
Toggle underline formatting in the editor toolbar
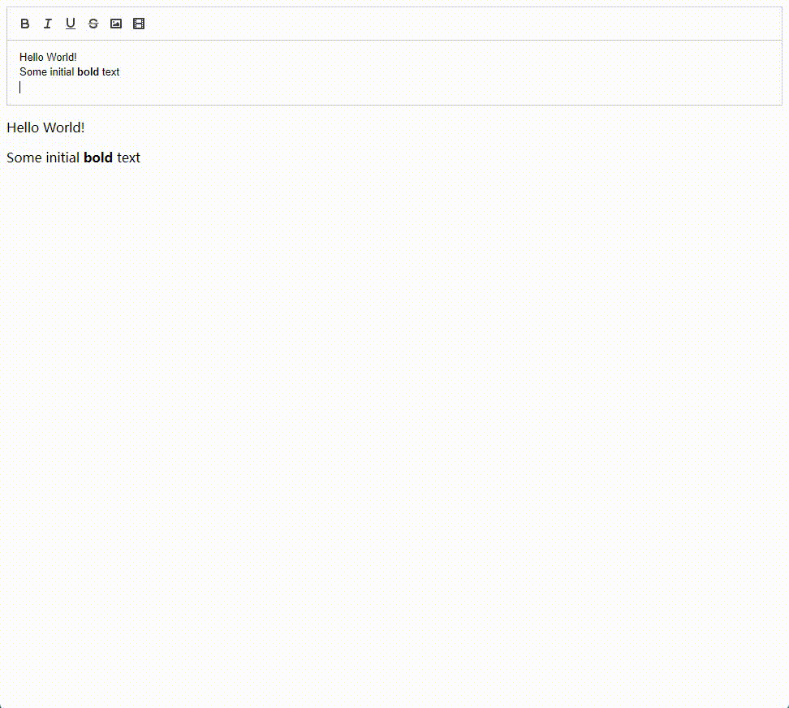click(x=71, y=24)
